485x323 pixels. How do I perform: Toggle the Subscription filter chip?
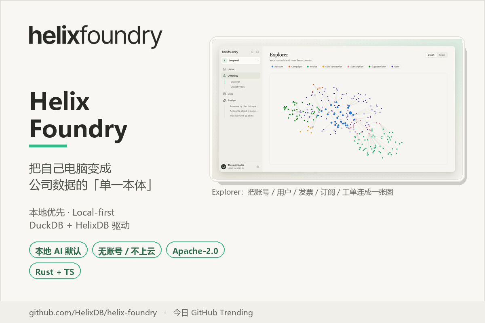pyautogui.click(x=356, y=67)
